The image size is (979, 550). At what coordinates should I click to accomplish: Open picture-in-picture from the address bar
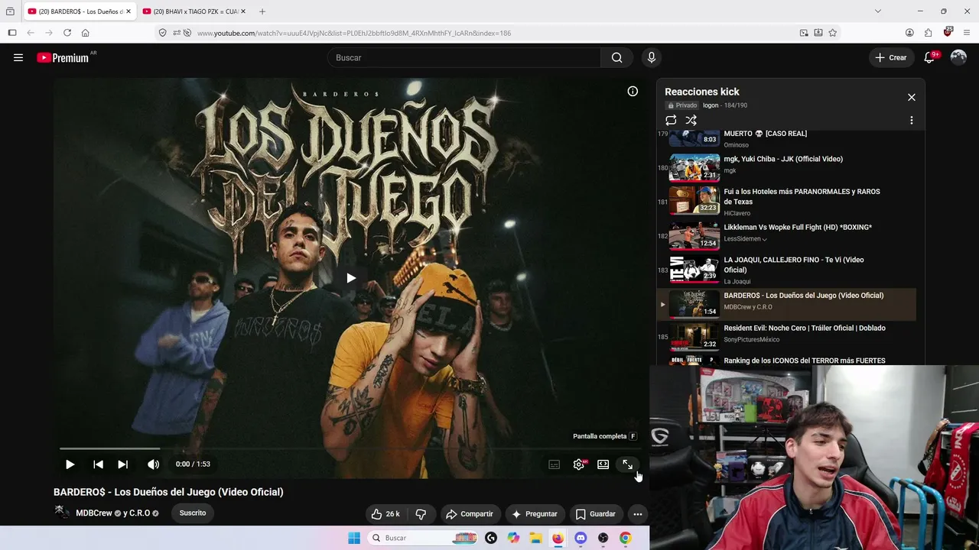click(x=804, y=33)
